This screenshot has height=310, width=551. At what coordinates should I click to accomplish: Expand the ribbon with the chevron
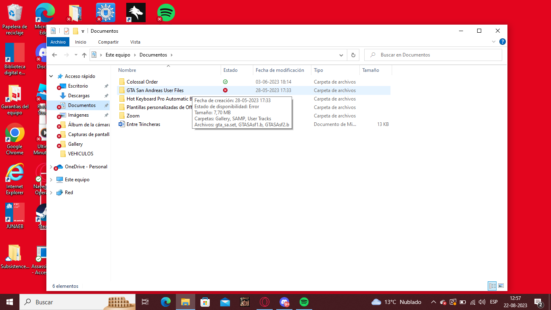point(494,42)
